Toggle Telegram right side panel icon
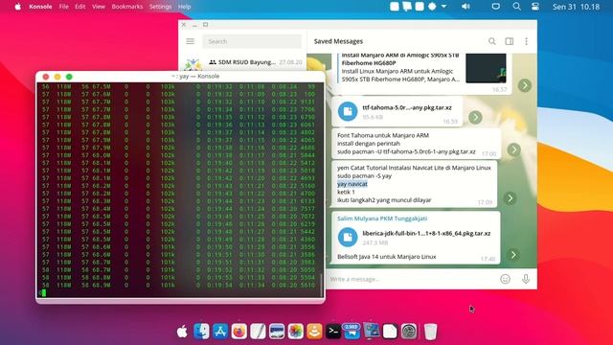This screenshot has width=613, height=345. (x=509, y=41)
